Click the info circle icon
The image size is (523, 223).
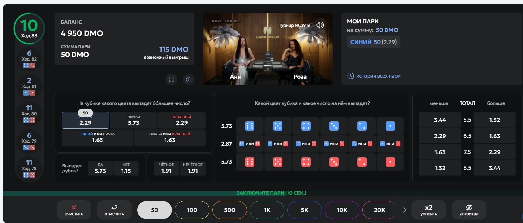coord(189,80)
